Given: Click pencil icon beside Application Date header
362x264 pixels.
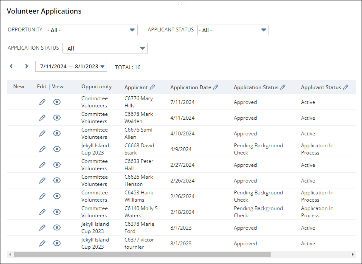Looking at the screenshot, I should click(215, 87).
